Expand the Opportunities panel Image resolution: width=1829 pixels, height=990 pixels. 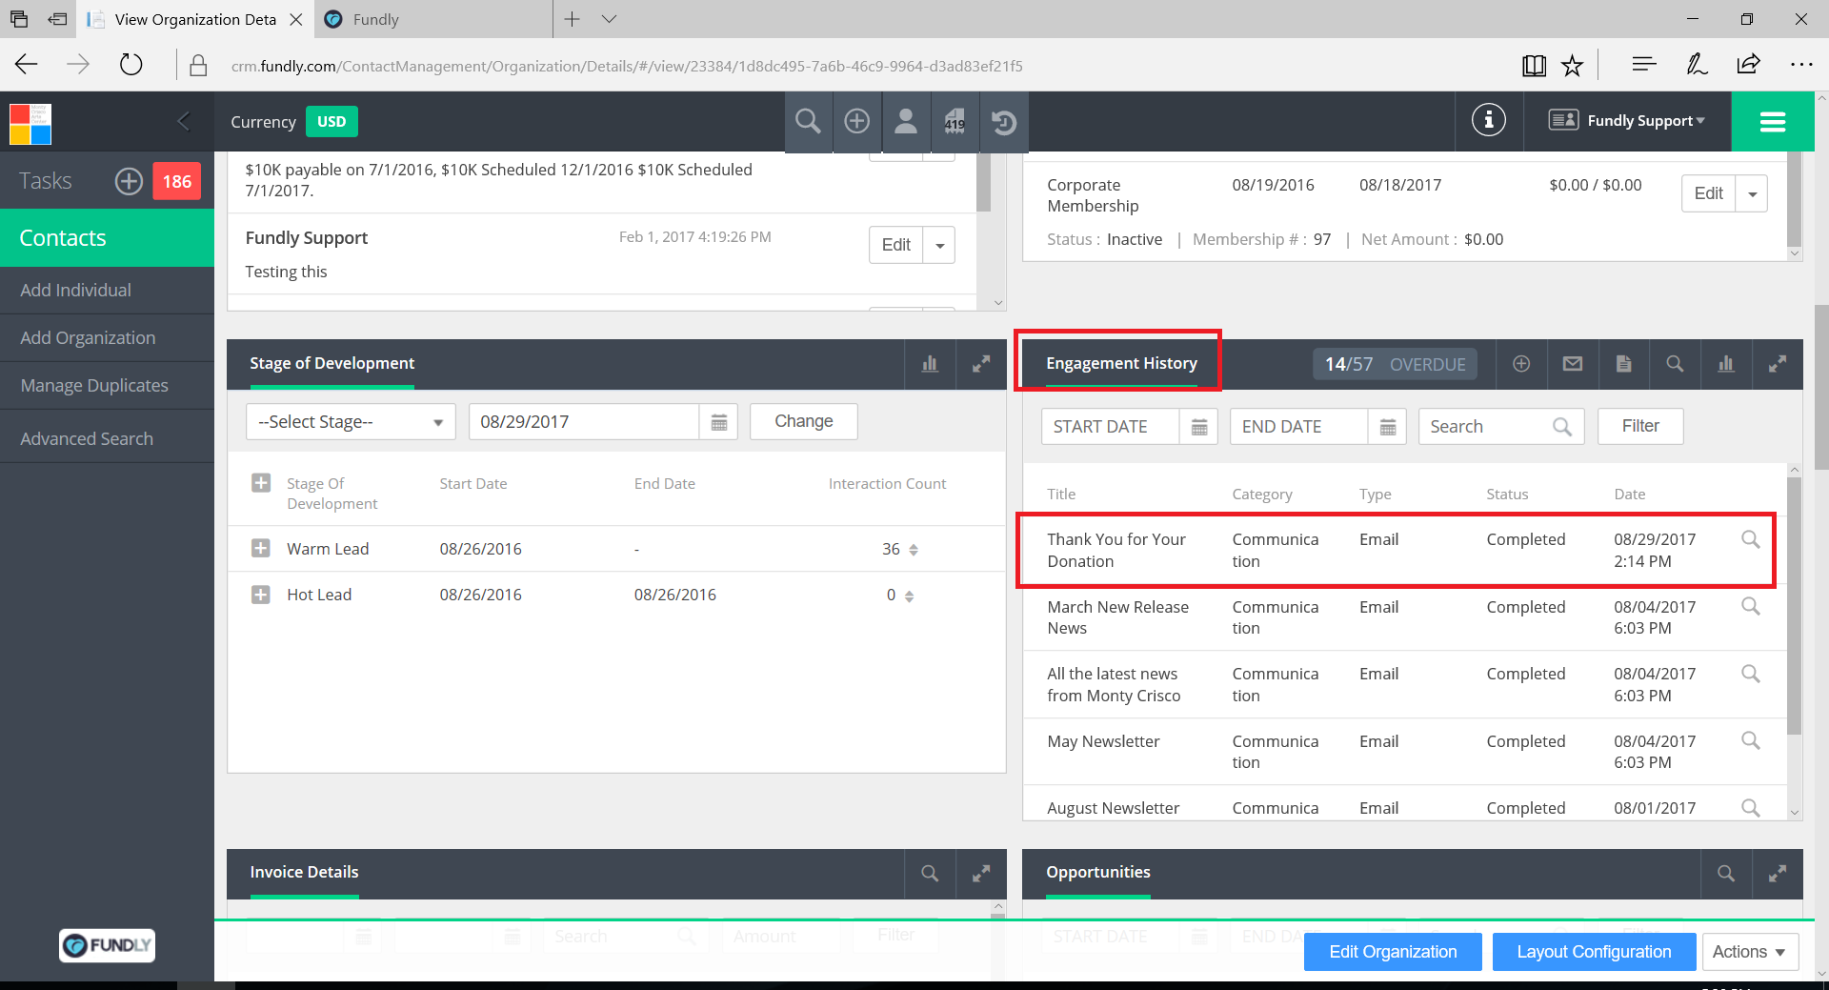[x=1778, y=873]
